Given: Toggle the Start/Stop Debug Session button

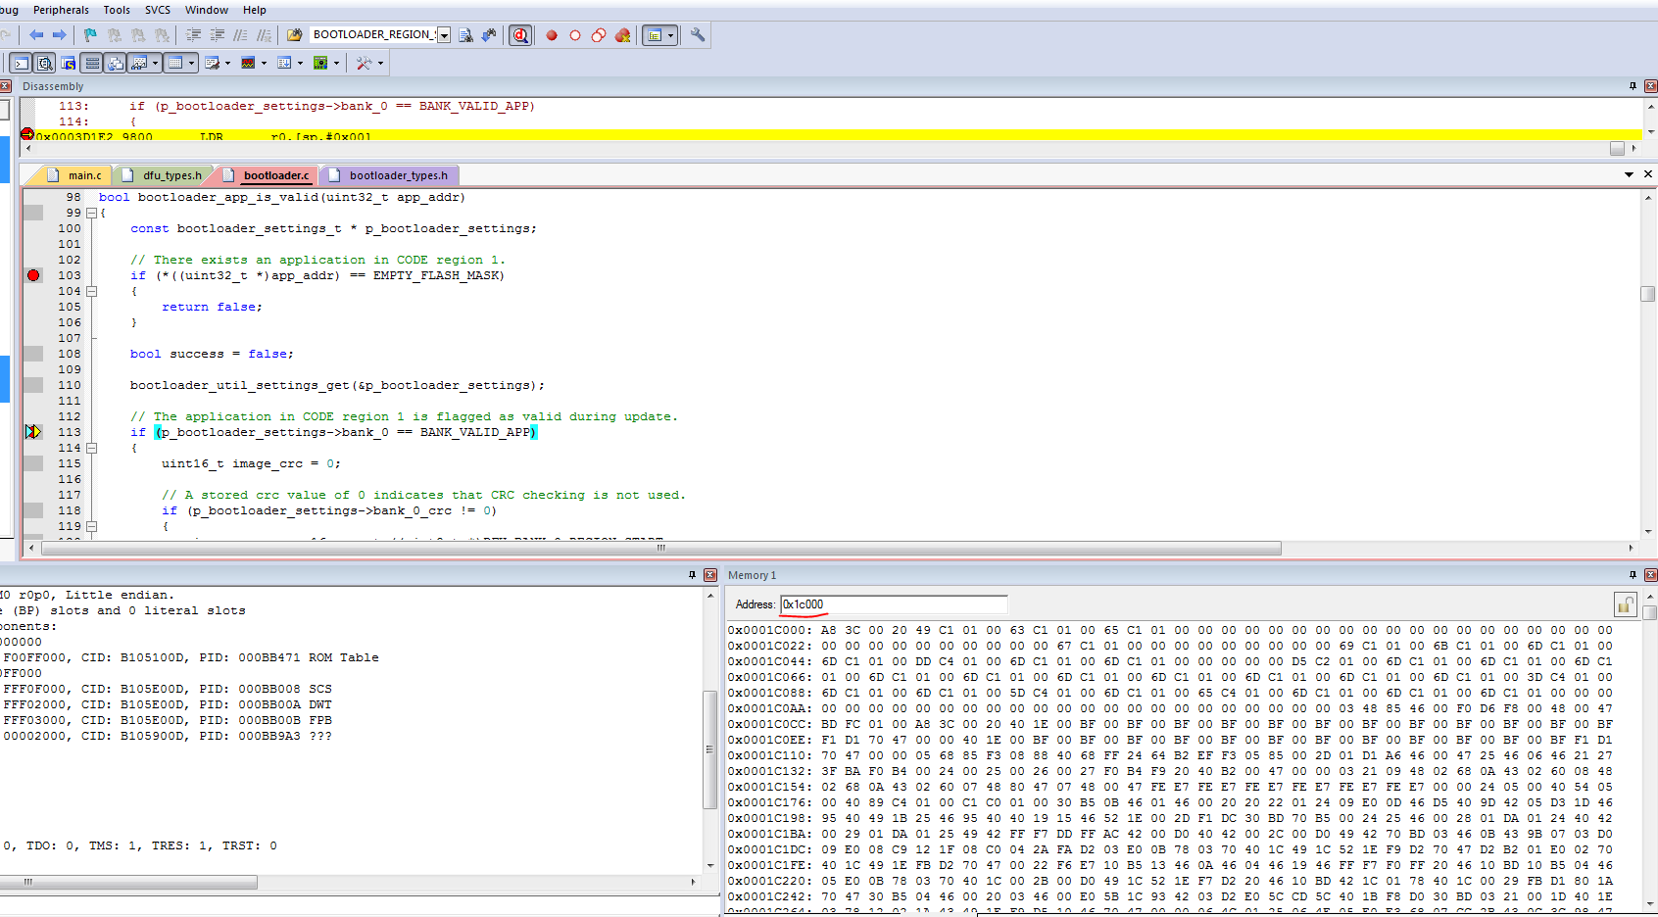Looking at the screenshot, I should (x=520, y=35).
